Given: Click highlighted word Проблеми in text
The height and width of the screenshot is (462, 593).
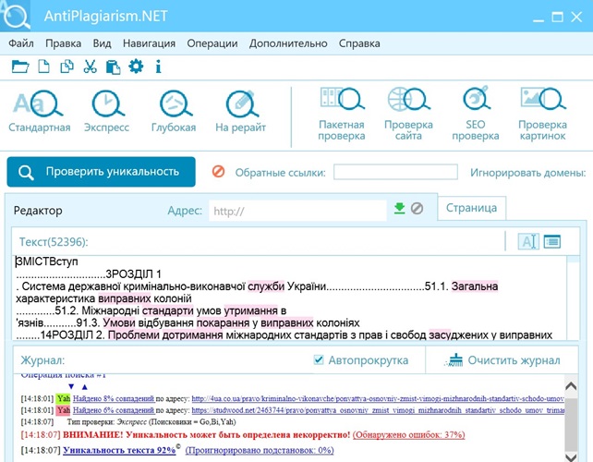Looking at the screenshot, I should (x=134, y=334).
